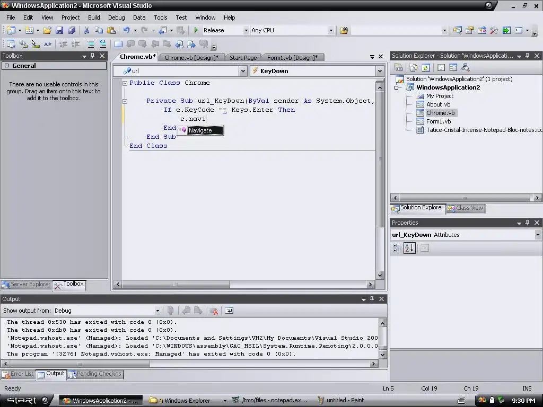The width and height of the screenshot is (543, 407).
Task: Open the Any CPU platform dropdown
Action: pos(331,30)
